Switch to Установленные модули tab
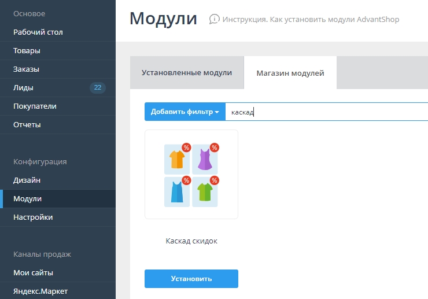This screenshot has width=428, height=299. [186, 73]
